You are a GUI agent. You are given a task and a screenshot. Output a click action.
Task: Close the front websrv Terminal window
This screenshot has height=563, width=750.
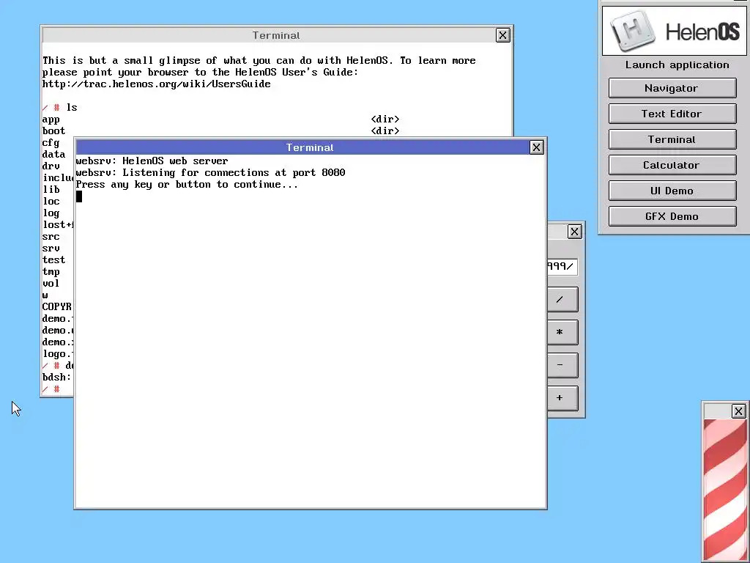tap(536, 147)
